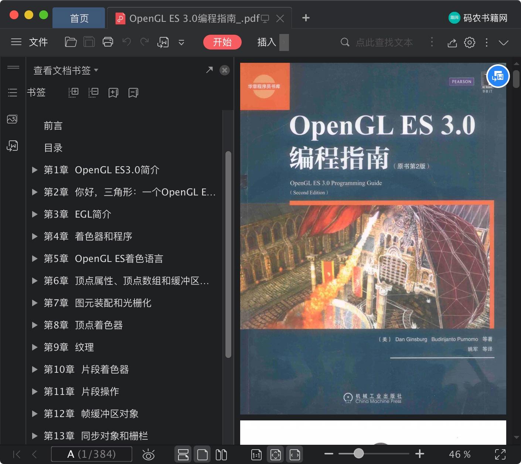Jump to 第9章 纹理 bookmark
Viewport: 521px width, 464px height.
click(x=69, y=347)
